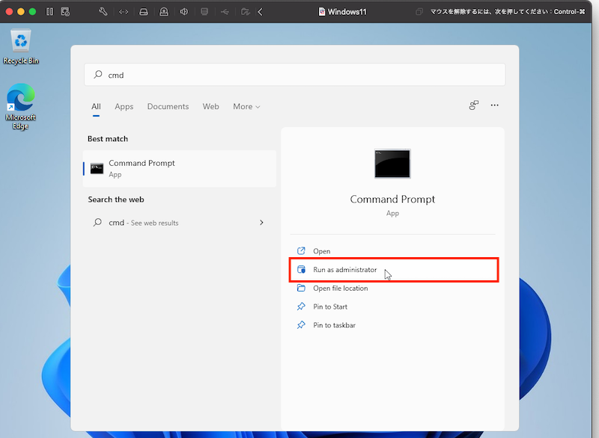The width and height of the screenshot is (599, 438).
Task: Open virtual machine settings wrench icon
Action: pos(103,12)
